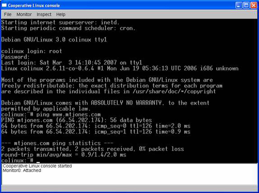Open the Inspect menu
The height and width of the screenshot is (193, 259).
(44, 14)
